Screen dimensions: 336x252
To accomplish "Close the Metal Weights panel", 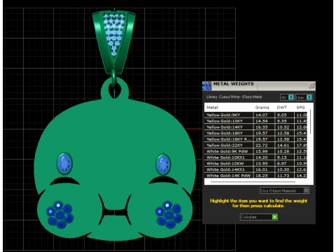I will [311, 85].
